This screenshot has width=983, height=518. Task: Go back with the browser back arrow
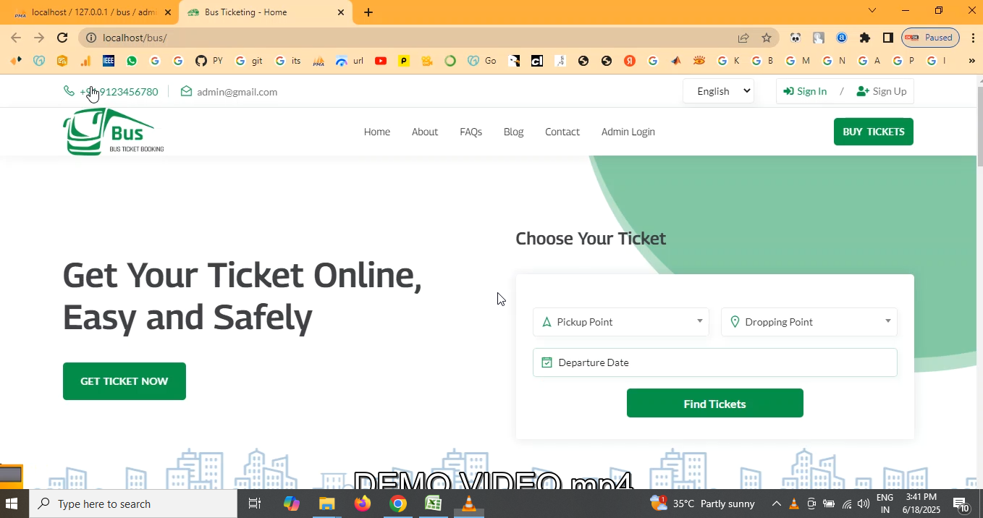coord(16,38)
